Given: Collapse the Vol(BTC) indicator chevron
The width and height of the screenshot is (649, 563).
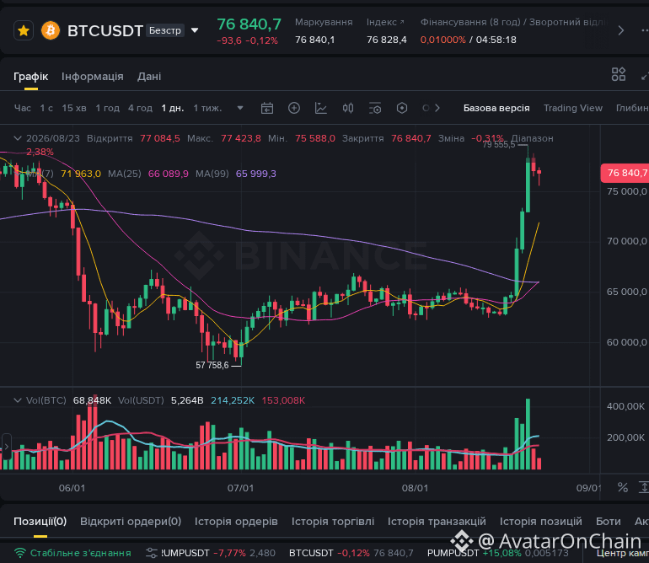Looking at the screenshot, I should [18, 400].
